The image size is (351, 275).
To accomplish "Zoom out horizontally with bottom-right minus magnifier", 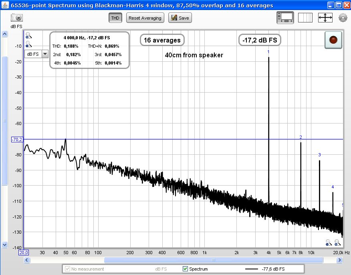I will coord(329,243).
